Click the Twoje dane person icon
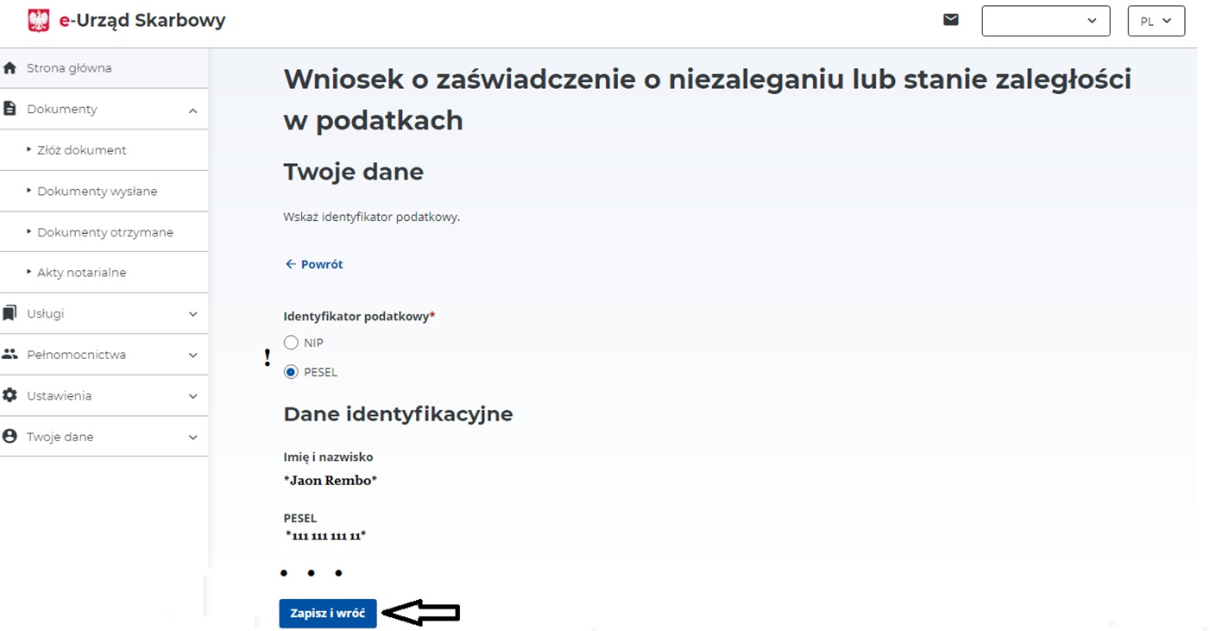The width and height of the screenshot is (1210, 631). coord(10,437)
